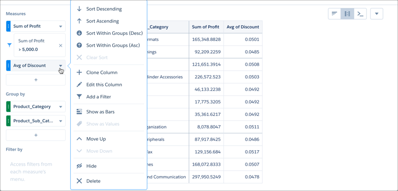Click the Sort Within Groups (Desc) icon
Image resolution: width=398 pixels, height=191 pixels.
click(x=79, y=33)
